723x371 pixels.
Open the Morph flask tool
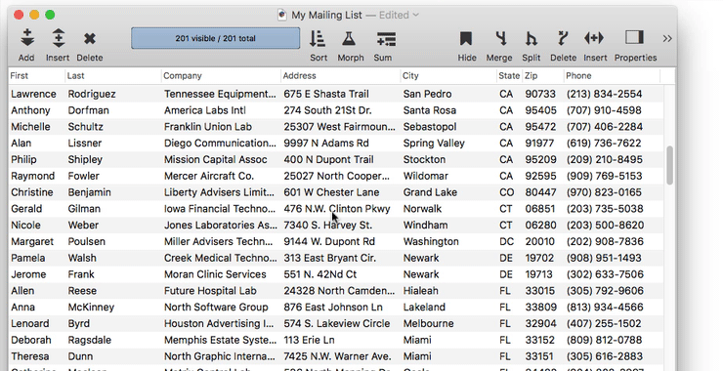pos(350,39)
